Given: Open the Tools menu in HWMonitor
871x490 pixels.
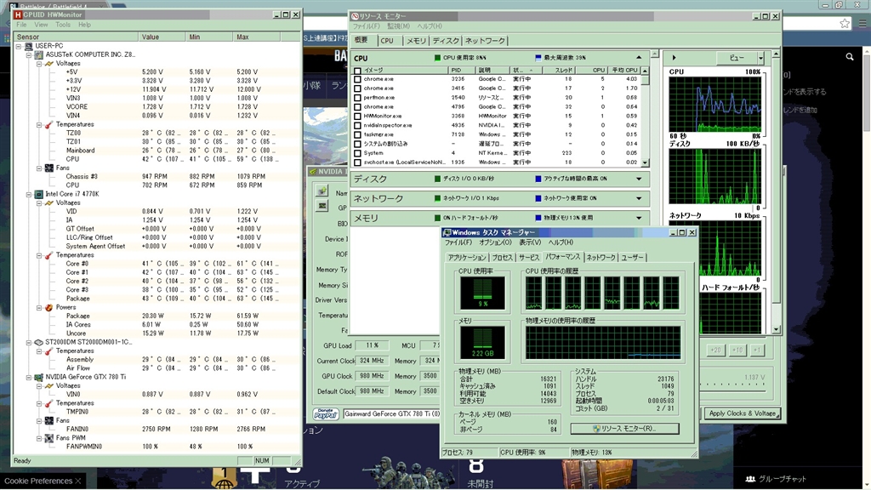Looking at the screenshot, I should point(63,25).
